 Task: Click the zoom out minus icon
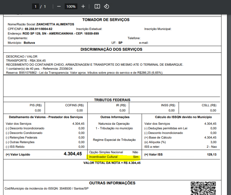click(59, 6)
